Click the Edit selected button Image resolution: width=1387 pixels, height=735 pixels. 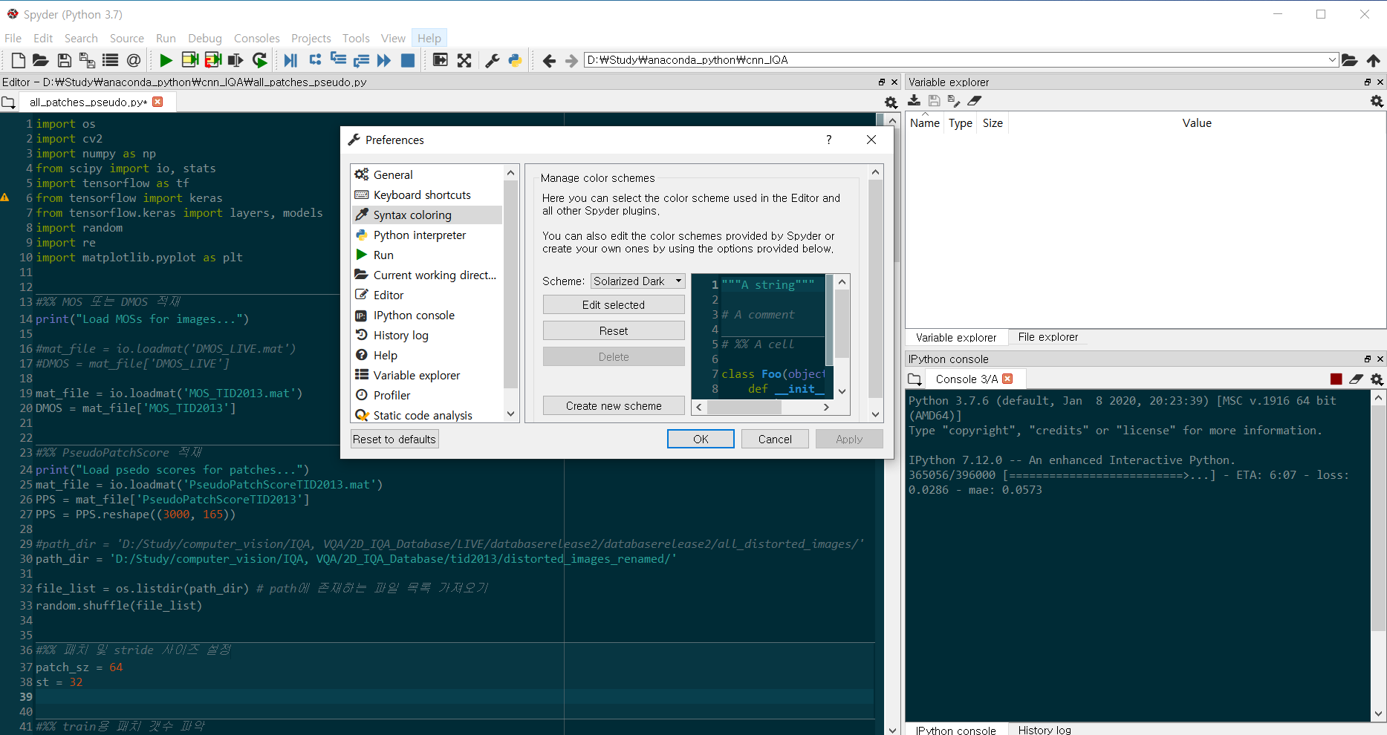[614, 304]
